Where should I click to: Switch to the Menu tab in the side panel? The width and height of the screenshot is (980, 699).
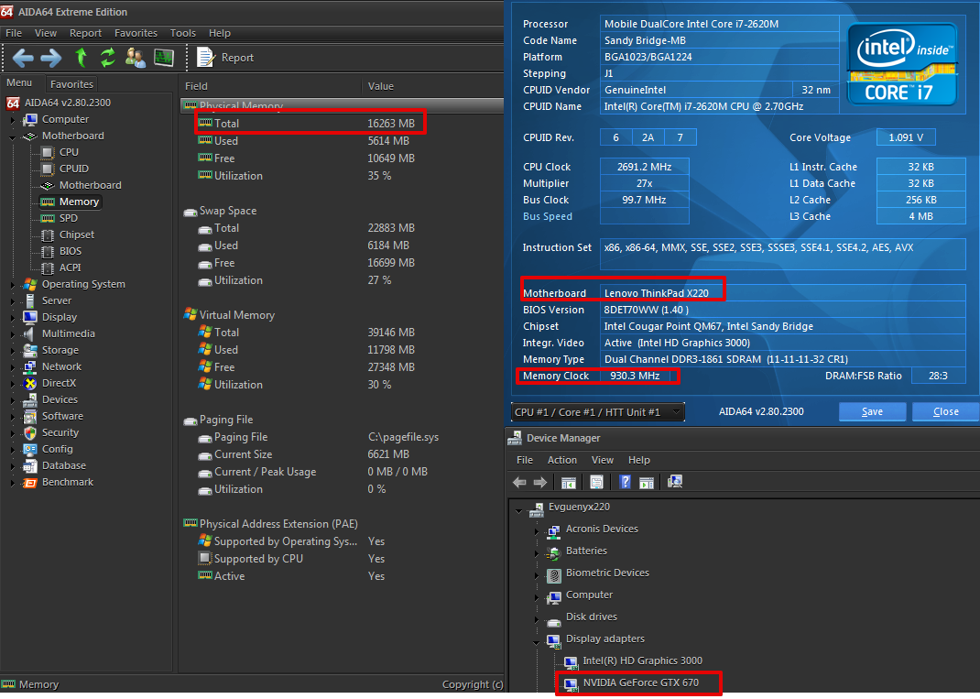click(x=19, y=82)
